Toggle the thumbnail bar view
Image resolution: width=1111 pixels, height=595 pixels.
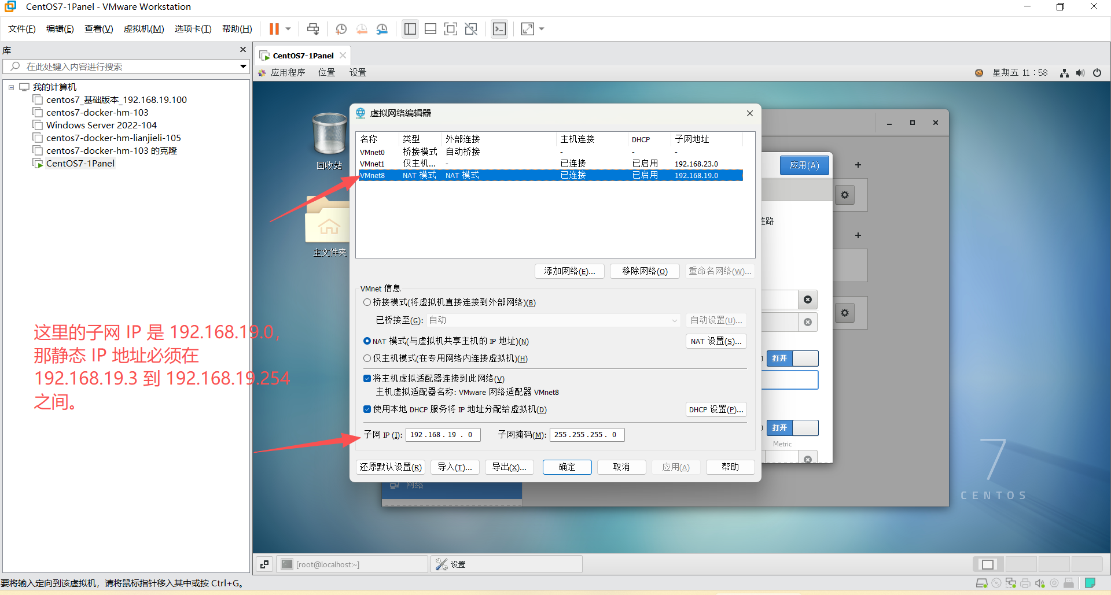coord(431,29)
